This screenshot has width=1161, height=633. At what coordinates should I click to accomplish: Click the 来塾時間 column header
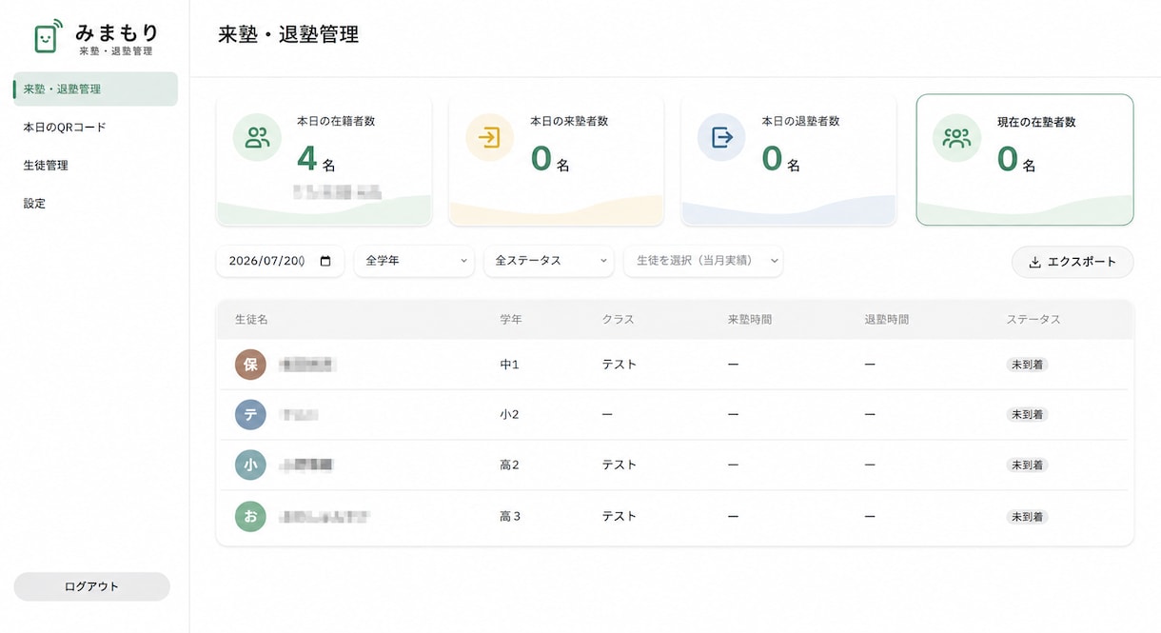(x=750, y=320)
